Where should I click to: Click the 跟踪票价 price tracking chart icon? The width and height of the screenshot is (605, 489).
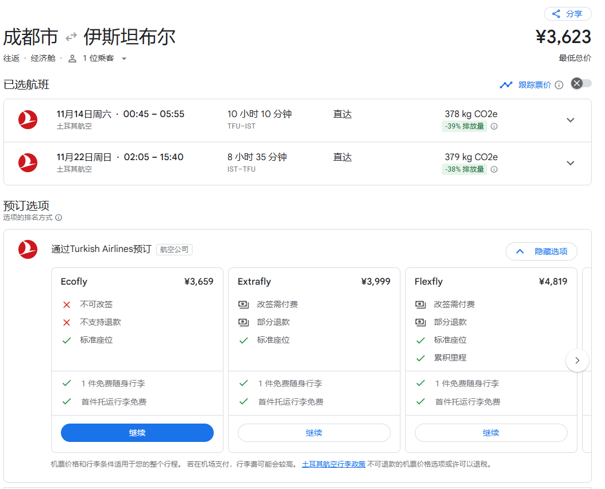[506, 85]
